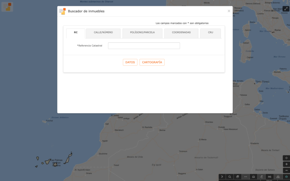The width and height of the screenshot is (290, 181).
Task: Close the Buscador de inmuebles dialog
Action: point(229,11)
